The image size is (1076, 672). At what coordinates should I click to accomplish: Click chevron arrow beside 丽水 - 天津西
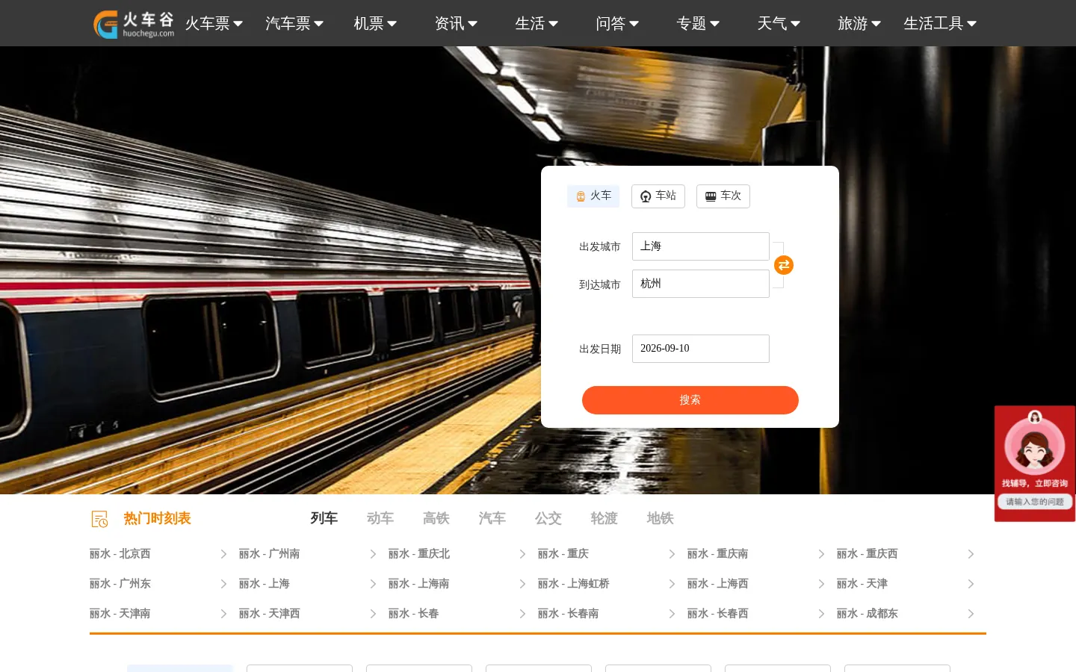pos(373,614)
